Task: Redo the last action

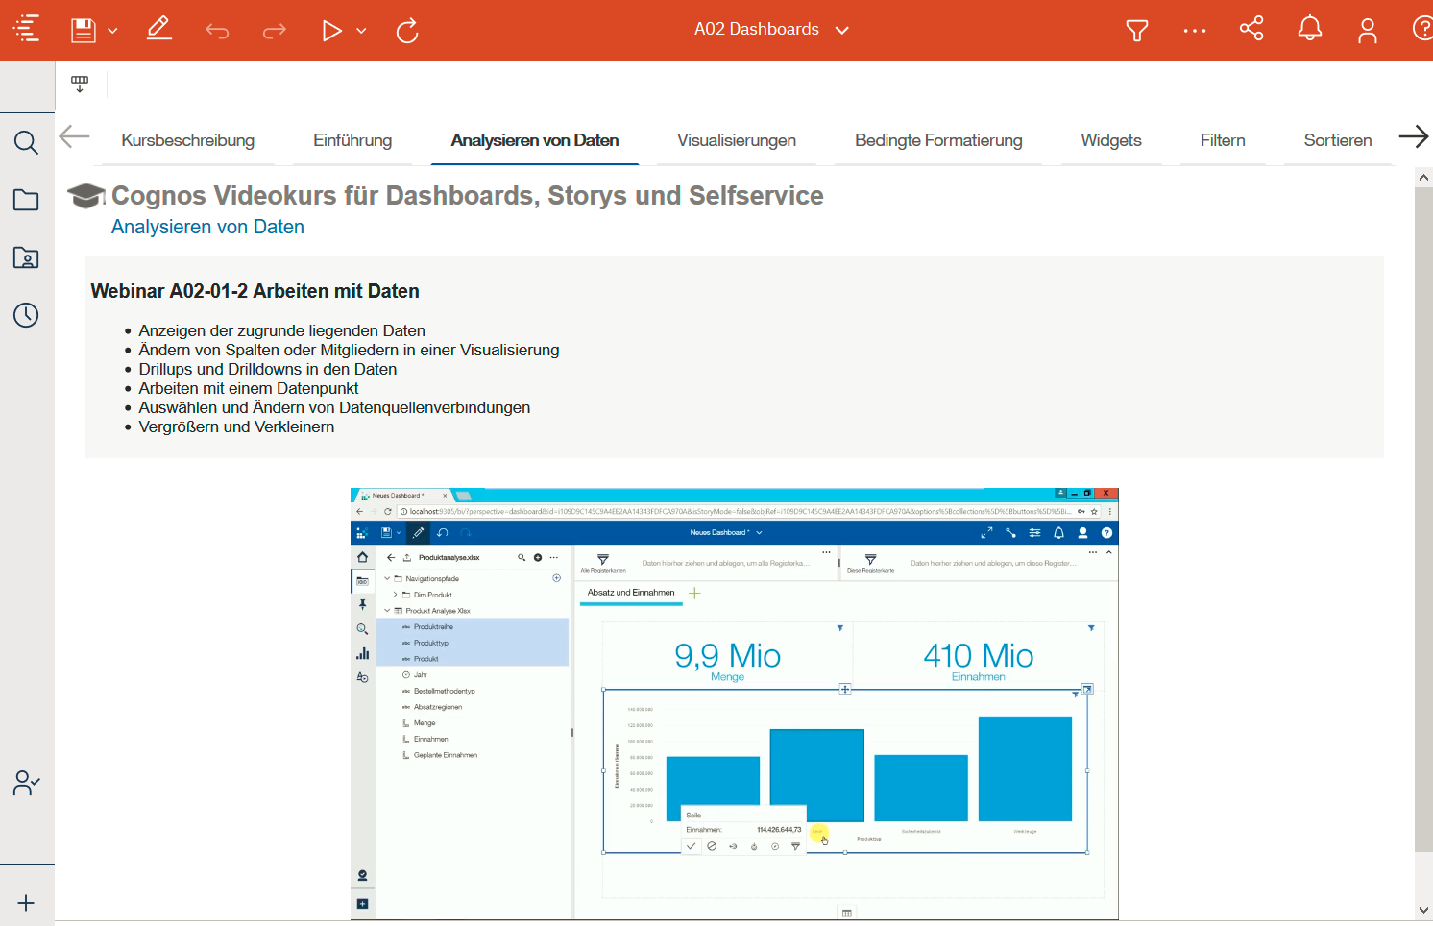Action: pyautogui.click(x=274, y=30)
